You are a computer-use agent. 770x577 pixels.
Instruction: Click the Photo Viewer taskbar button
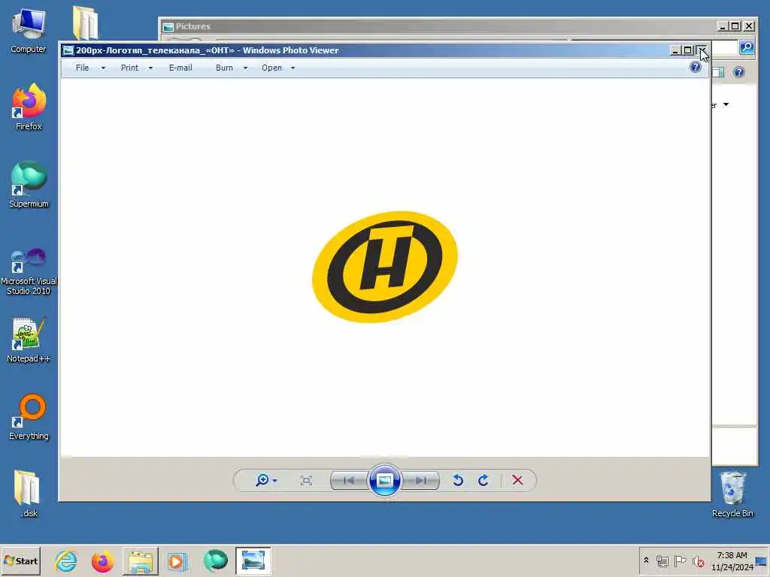coord(253,560)
